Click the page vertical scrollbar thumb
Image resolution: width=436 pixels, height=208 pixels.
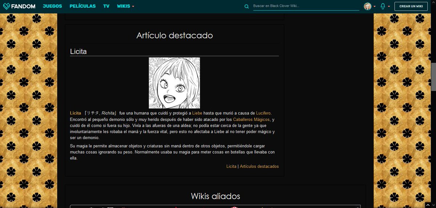click(x=433, y=77)
